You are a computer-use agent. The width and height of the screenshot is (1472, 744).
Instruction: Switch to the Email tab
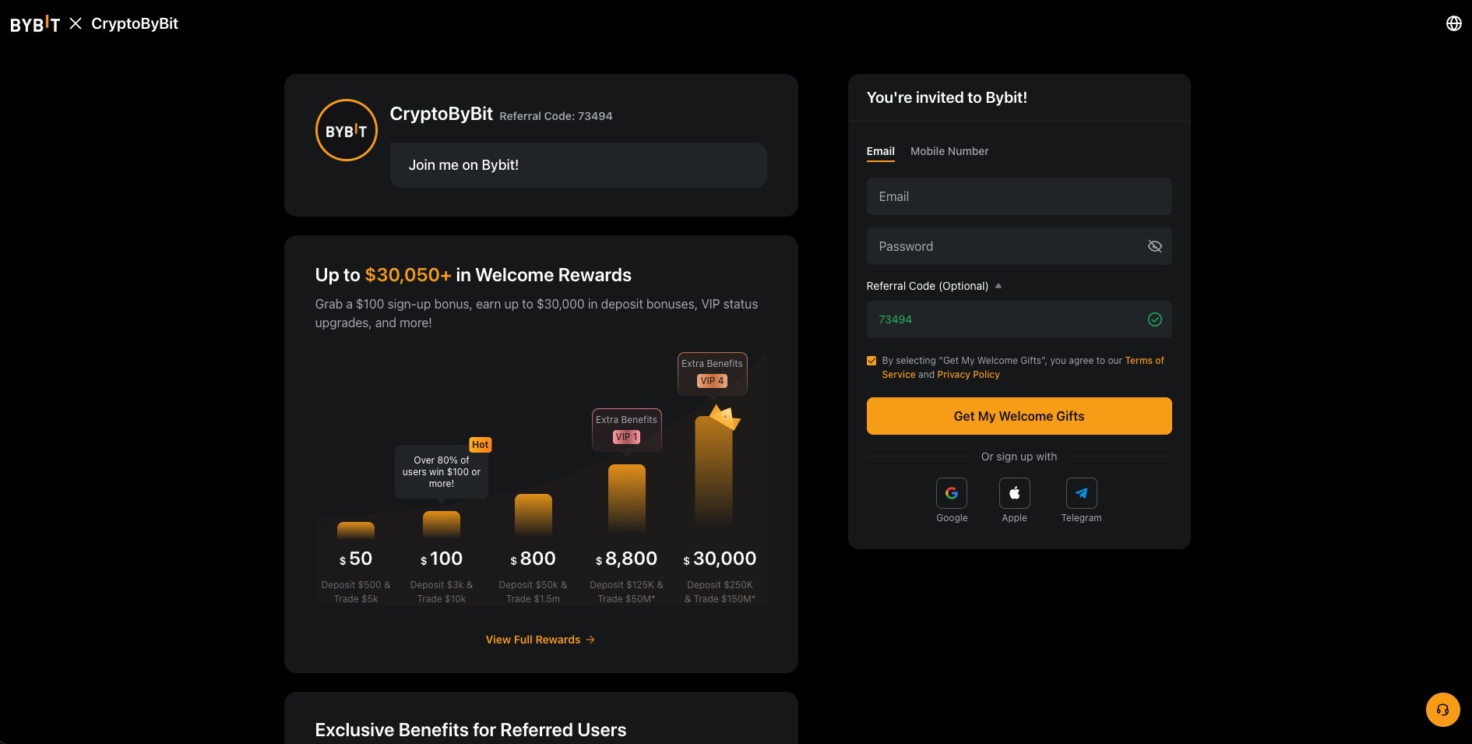pos(880,151)
